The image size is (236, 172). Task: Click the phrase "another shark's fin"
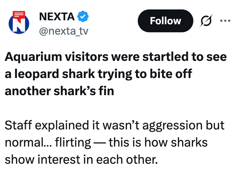click(59, 91)
